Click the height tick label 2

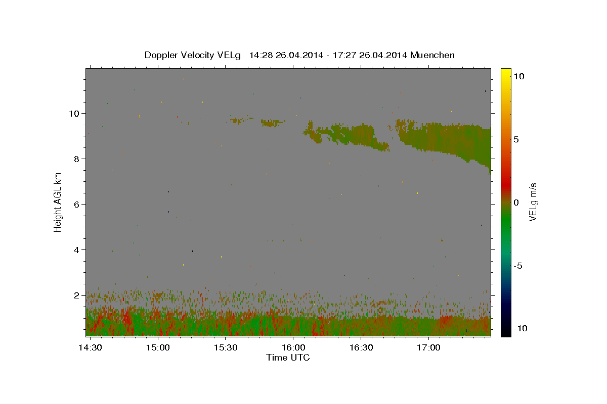click(x=77, y=295)
